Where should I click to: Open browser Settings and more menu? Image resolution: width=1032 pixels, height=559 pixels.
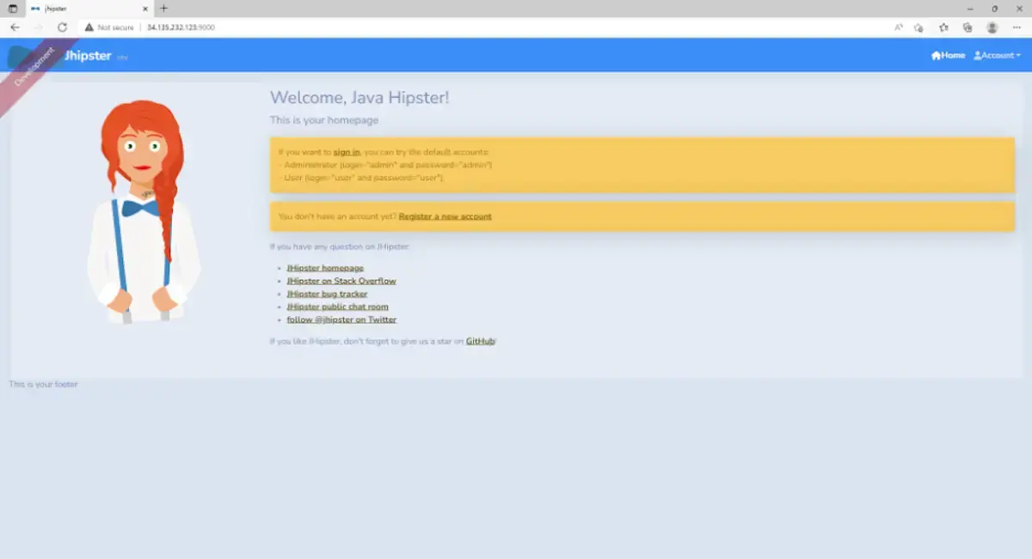coord(1017,27)
